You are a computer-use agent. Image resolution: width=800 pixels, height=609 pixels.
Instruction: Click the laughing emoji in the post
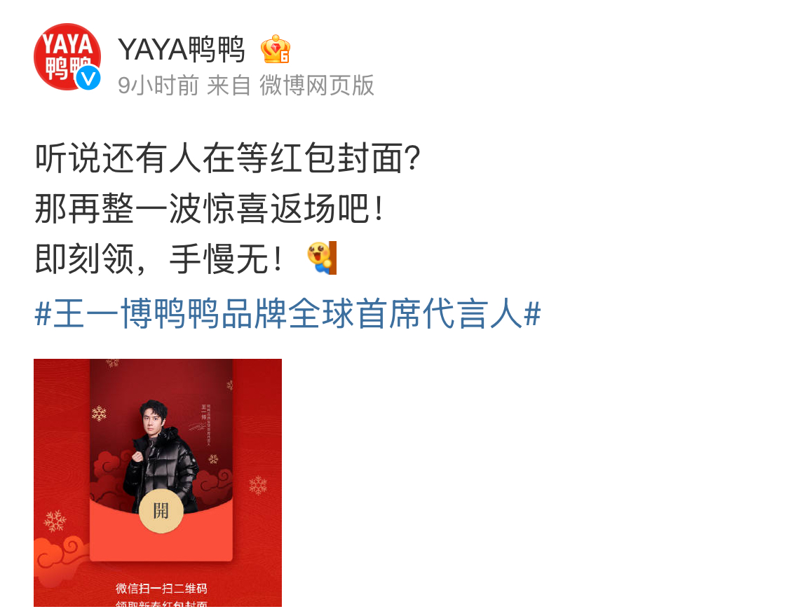tap(321, 258)
